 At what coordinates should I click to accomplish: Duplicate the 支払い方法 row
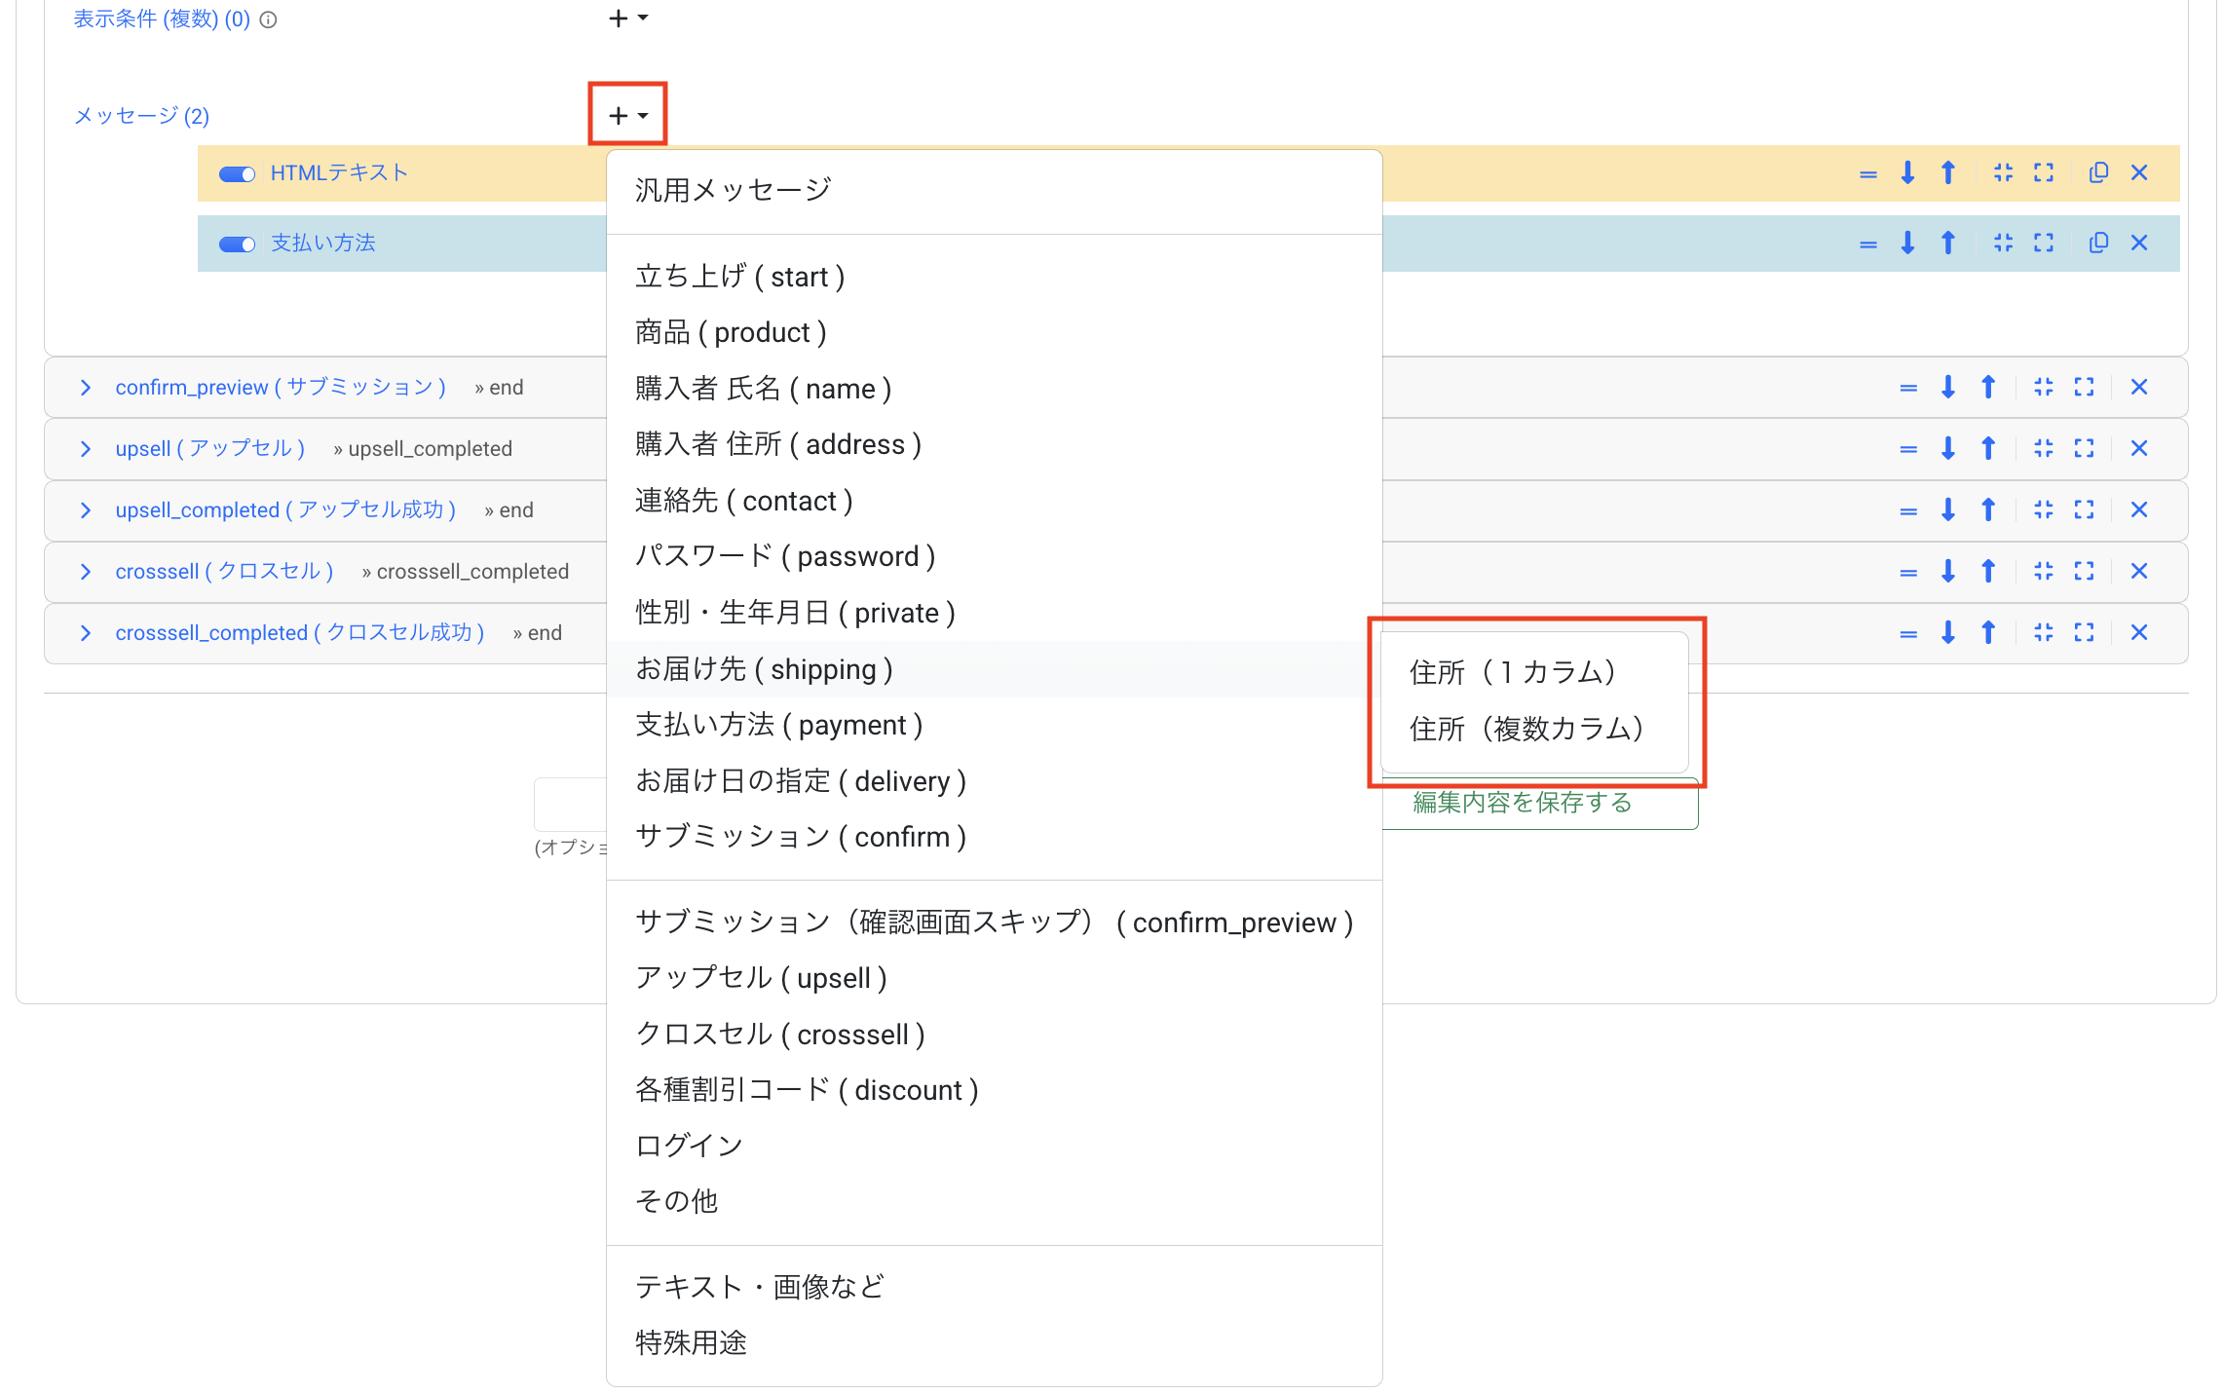pos(2098,243)
